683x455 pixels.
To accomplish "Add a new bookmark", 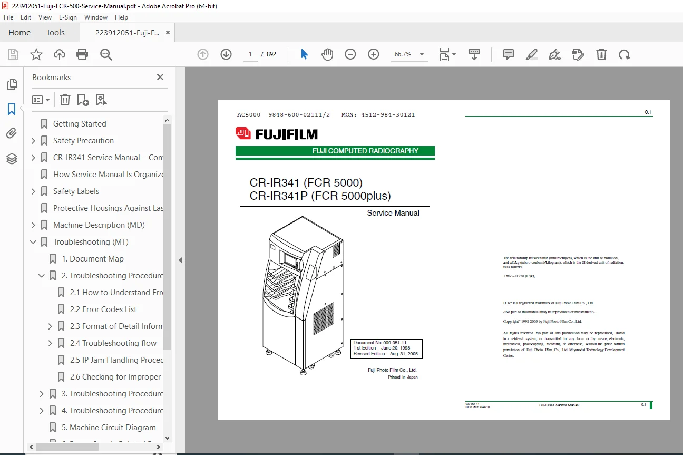I will click(x=83, y=100).
